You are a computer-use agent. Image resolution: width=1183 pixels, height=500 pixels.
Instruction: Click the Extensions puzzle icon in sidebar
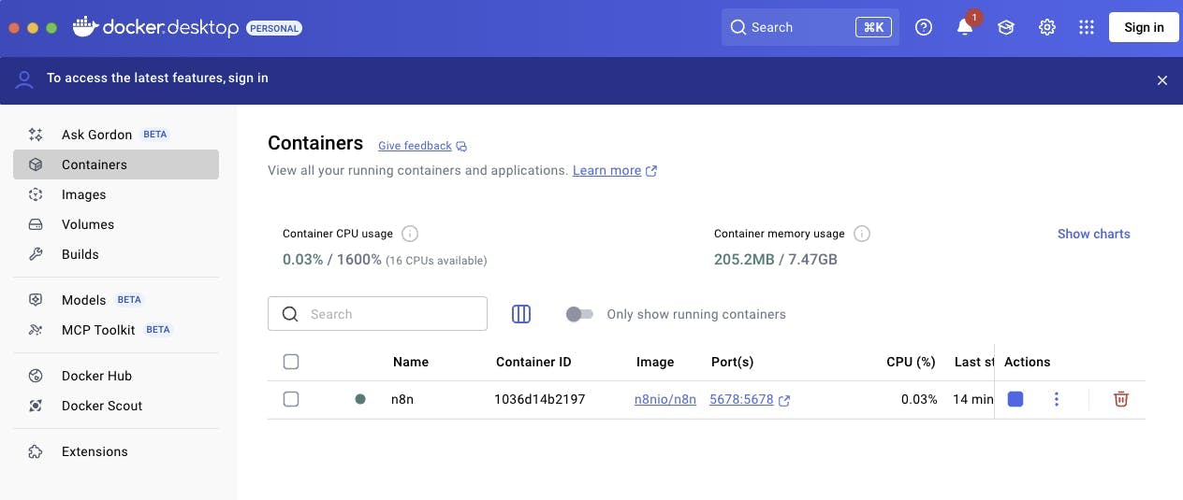pos(36,451)
